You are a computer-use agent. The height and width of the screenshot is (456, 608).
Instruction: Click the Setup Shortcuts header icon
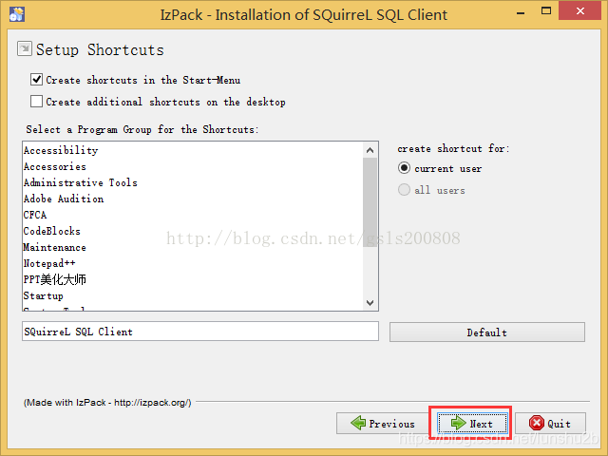[25, 48]
